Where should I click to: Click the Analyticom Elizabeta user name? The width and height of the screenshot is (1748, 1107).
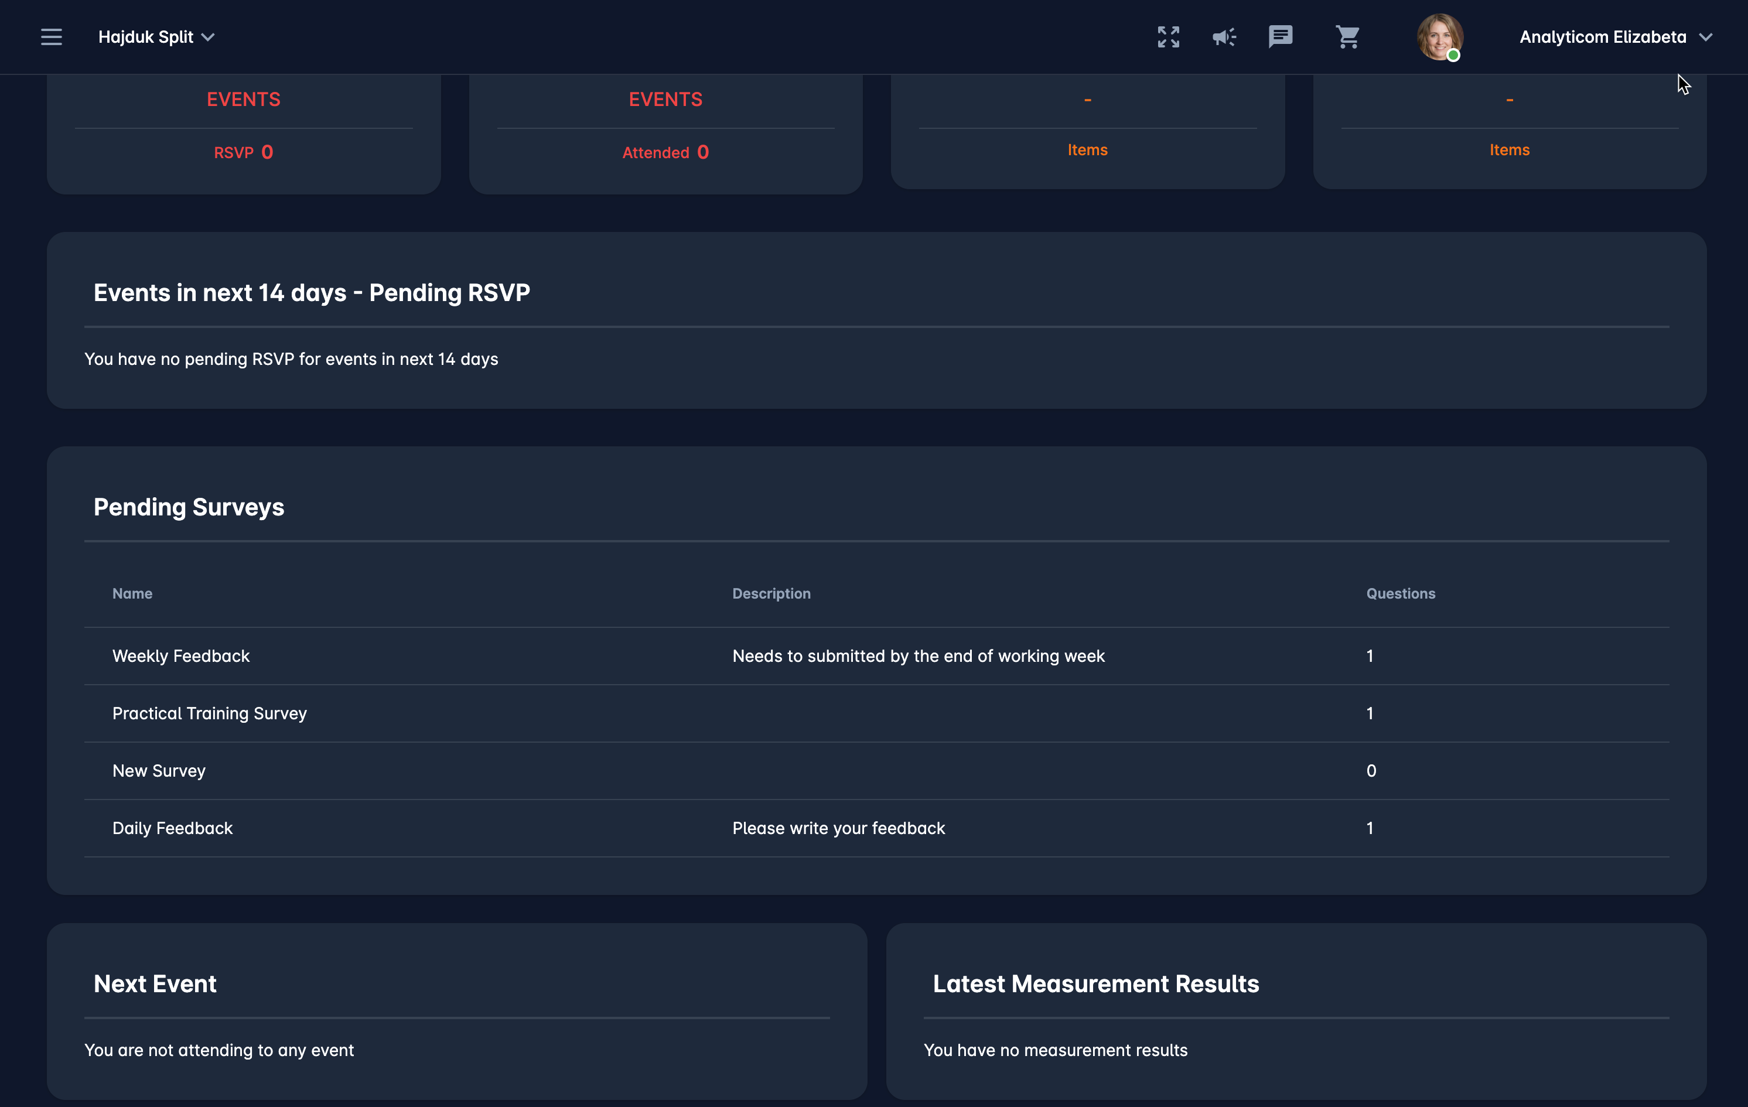(x=1602, y=37)
